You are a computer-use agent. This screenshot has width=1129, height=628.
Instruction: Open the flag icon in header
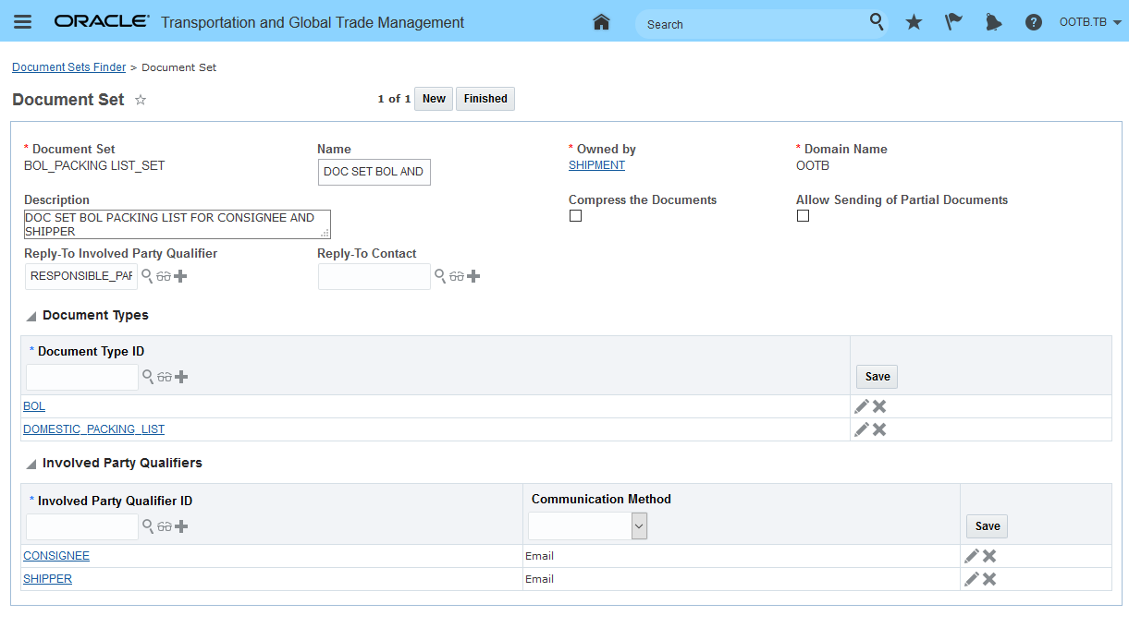click(x=953, y=22)
